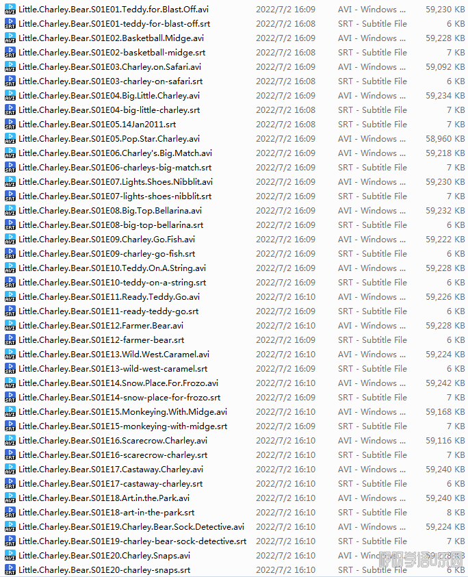This screenshot has height=577, width=468.
Task: Click the SRT icon for S01E07-lights-shoes-nibblit.srt
Action: tap(10, 196)
